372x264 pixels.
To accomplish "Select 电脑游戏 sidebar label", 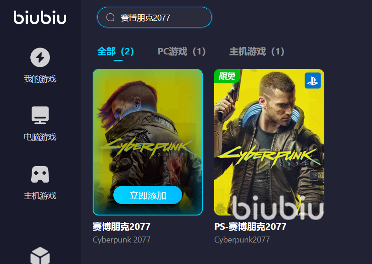I will pyautogui.click(x=40, y=137).
